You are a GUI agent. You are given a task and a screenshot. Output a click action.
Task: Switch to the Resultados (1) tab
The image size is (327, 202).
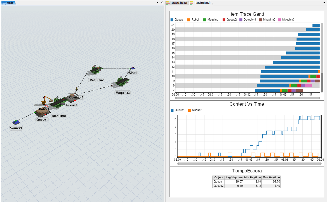(177, 3)
